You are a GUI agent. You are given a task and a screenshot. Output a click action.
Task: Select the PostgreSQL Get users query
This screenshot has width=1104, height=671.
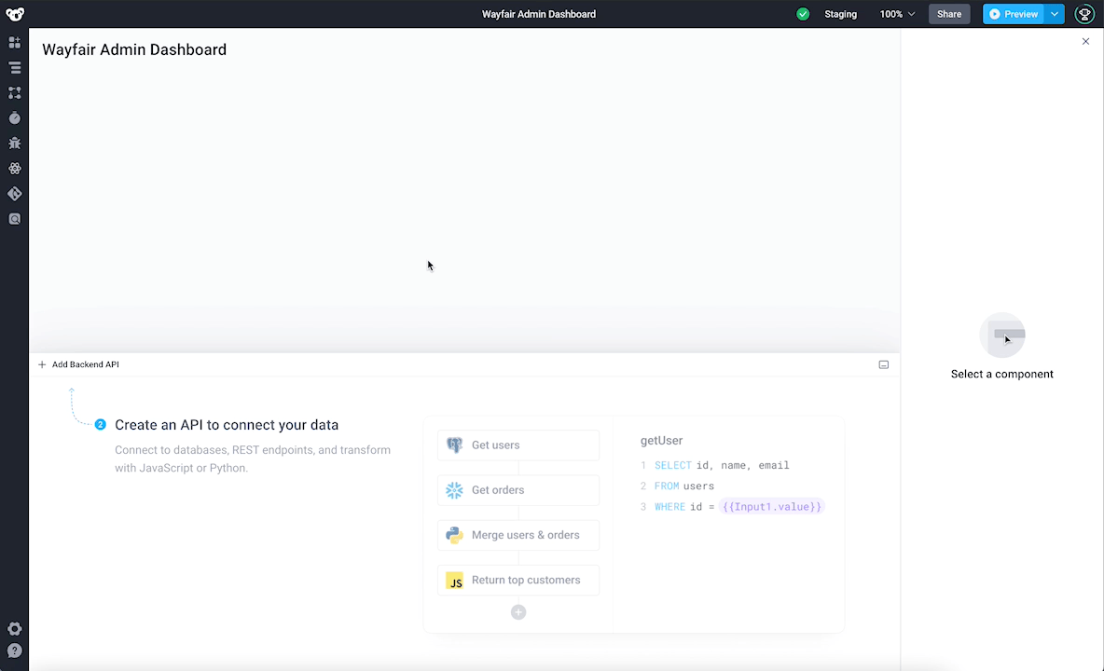pos(518,445)
